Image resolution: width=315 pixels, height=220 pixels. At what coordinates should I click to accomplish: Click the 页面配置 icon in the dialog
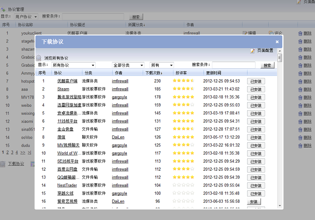click(x=253, y=50)
